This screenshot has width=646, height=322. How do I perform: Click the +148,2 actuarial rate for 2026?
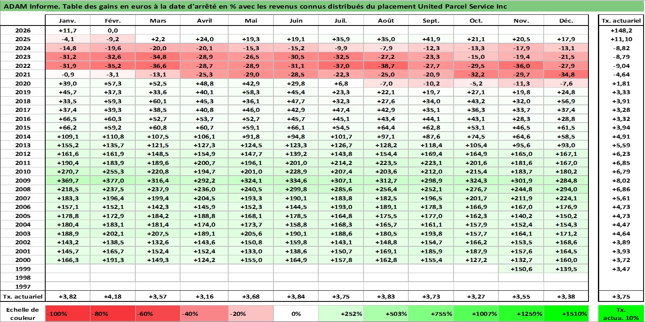click(x=621, y=30)
